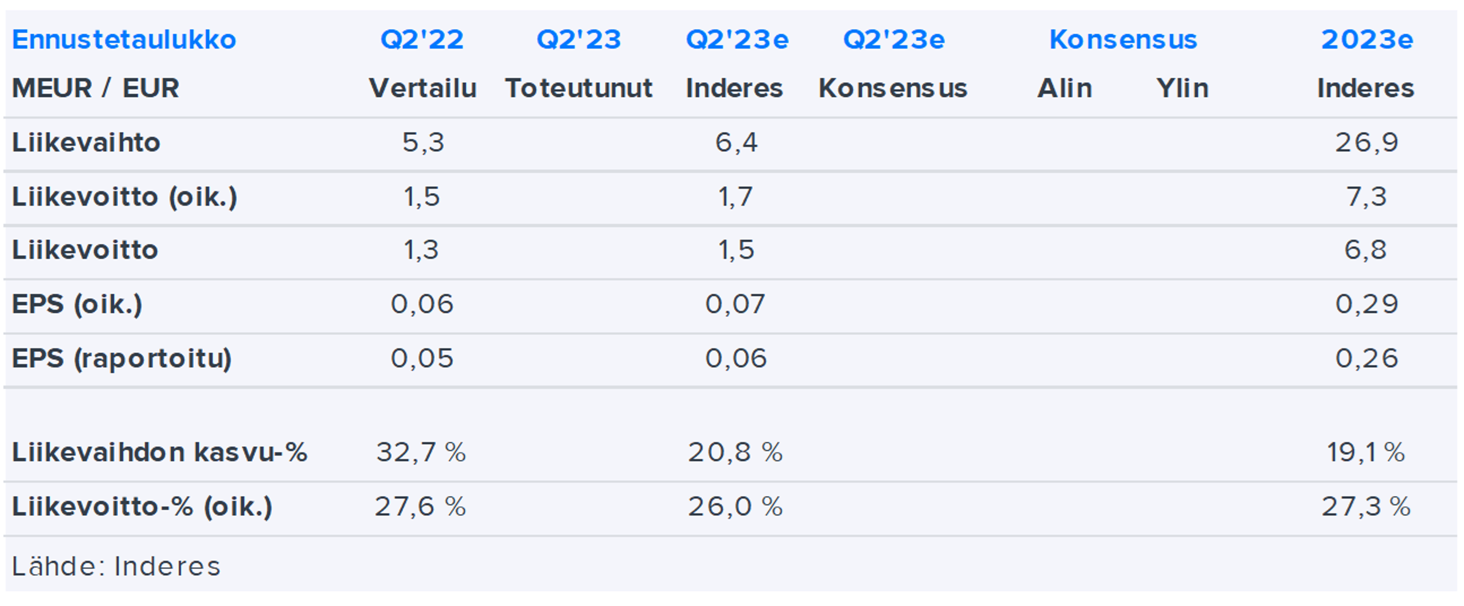Click the 27,3 % margin value
The height and width of the screenshot is (606, 1464).
1366,507
